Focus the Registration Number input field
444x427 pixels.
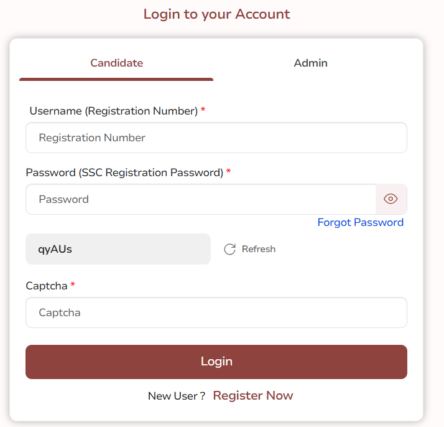click(x=216, y=138)
